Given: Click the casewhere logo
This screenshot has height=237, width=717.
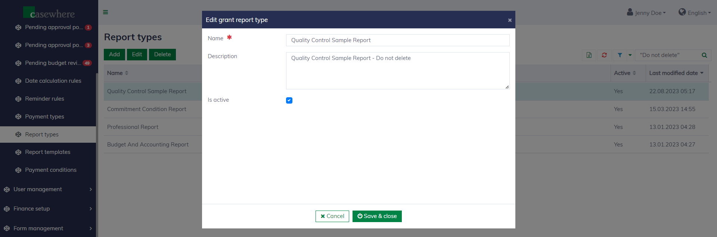Looking at the screenshot, I should [49, 13].
